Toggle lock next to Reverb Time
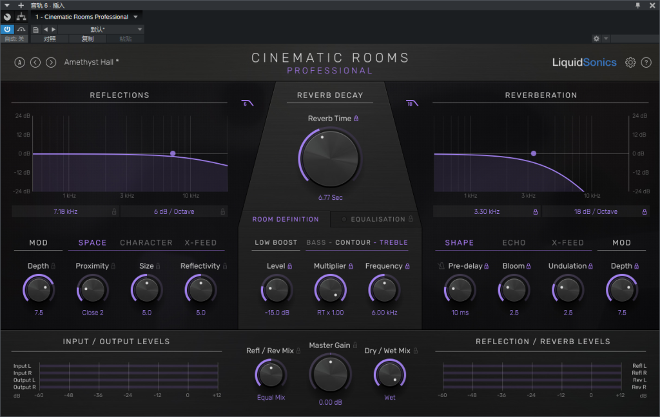 pos(356,118)
